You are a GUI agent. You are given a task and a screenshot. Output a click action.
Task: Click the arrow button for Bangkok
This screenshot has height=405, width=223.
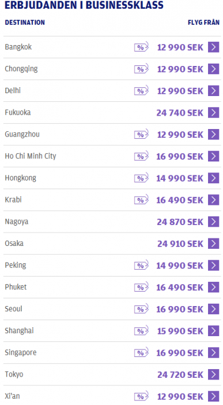[213, 47]
